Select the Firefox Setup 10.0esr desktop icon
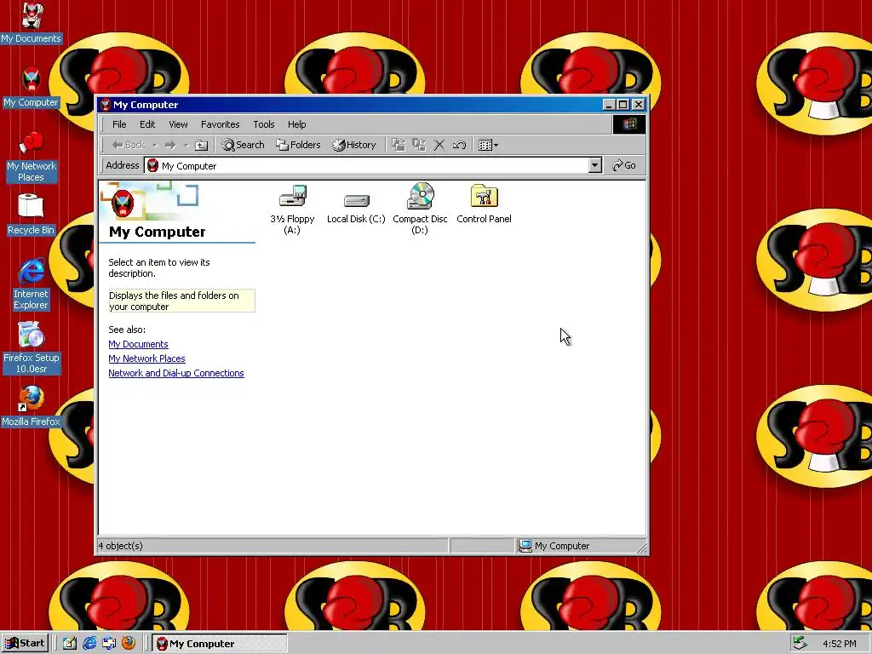872x654 pixels. pyautogui.click(x=32, y=347)
